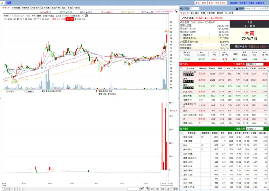Screen dimensions: 269x191
Task: Open the 關鍵券商 dropdown in 賣方15 header
Action: (254, 129)
